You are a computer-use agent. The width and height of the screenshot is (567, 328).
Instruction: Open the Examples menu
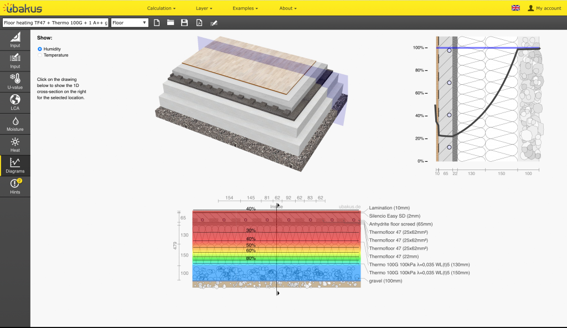point(245,8)
